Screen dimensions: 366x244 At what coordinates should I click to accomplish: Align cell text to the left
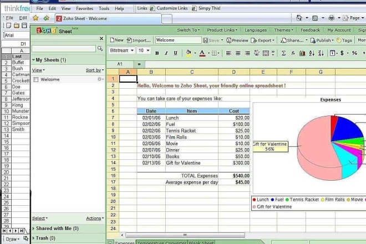(228, 53)
